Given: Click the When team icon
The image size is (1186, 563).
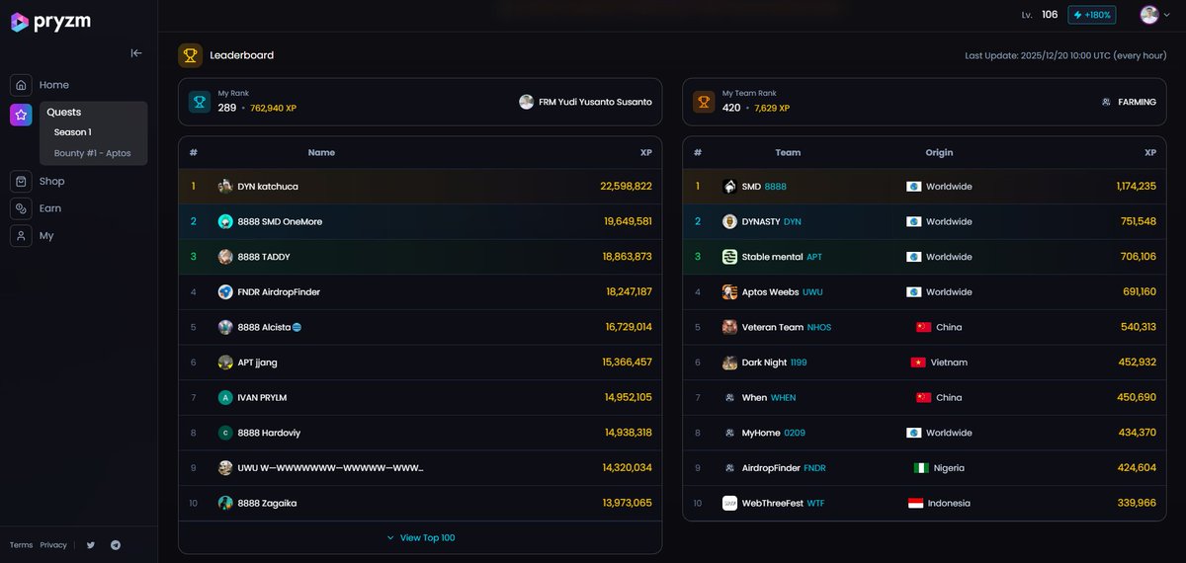Looking at the screenshot, I should pos(729,398).
